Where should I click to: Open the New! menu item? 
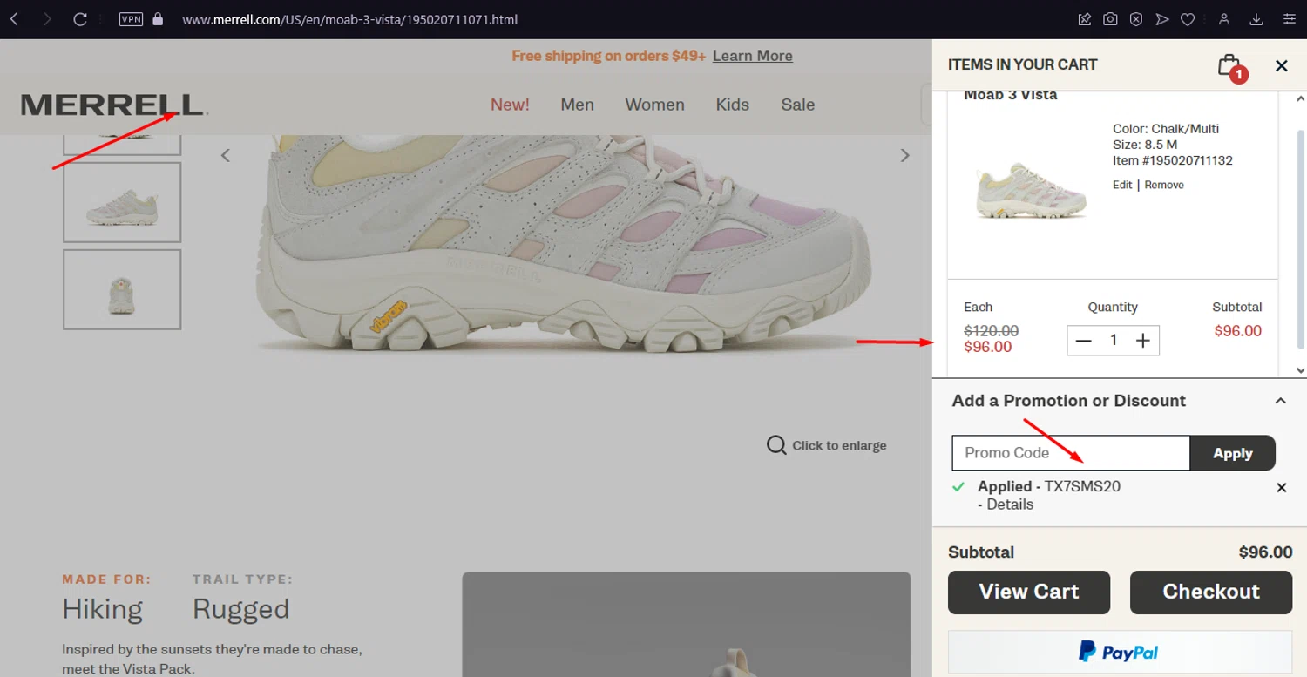510,105
